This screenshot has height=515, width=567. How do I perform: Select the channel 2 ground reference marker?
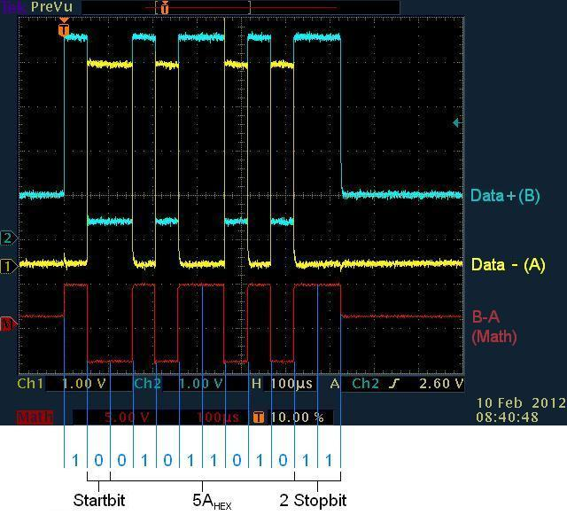click(8, 238)
